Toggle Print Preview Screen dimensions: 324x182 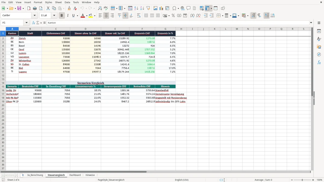click(x=41, y=8)
